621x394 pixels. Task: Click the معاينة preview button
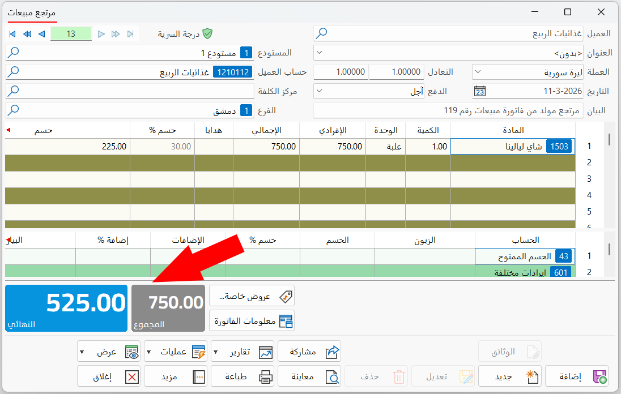[x=309, y=376]
